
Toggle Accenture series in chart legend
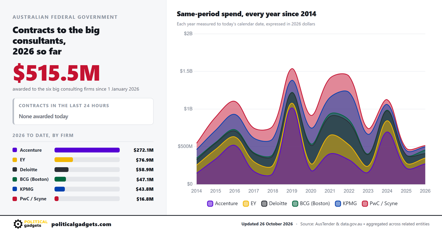[x=222, y=203]
